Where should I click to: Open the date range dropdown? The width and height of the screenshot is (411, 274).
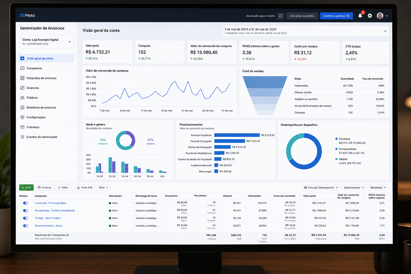[x=306, y=31]
